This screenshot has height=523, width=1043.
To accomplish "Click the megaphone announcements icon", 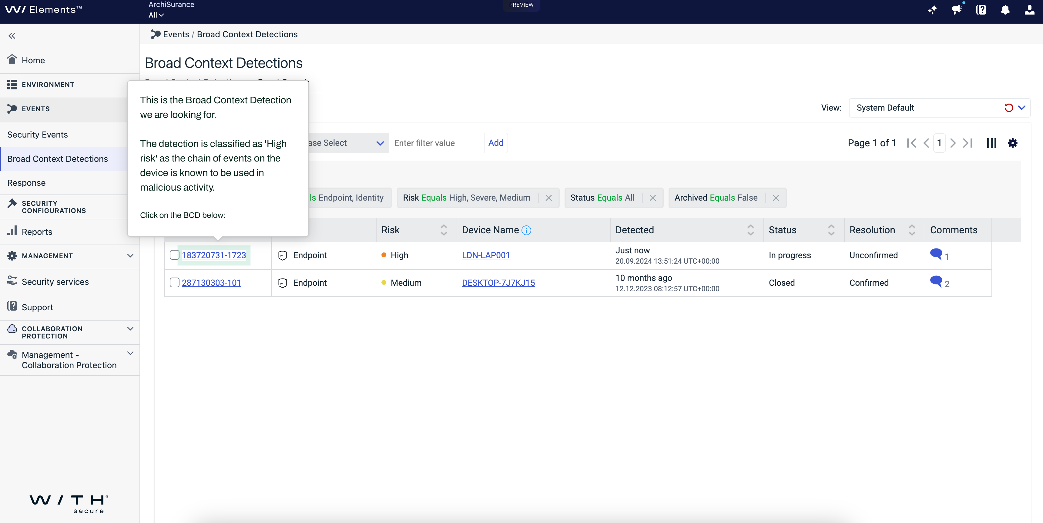I will pyautogui.click(x=957, y=10).
